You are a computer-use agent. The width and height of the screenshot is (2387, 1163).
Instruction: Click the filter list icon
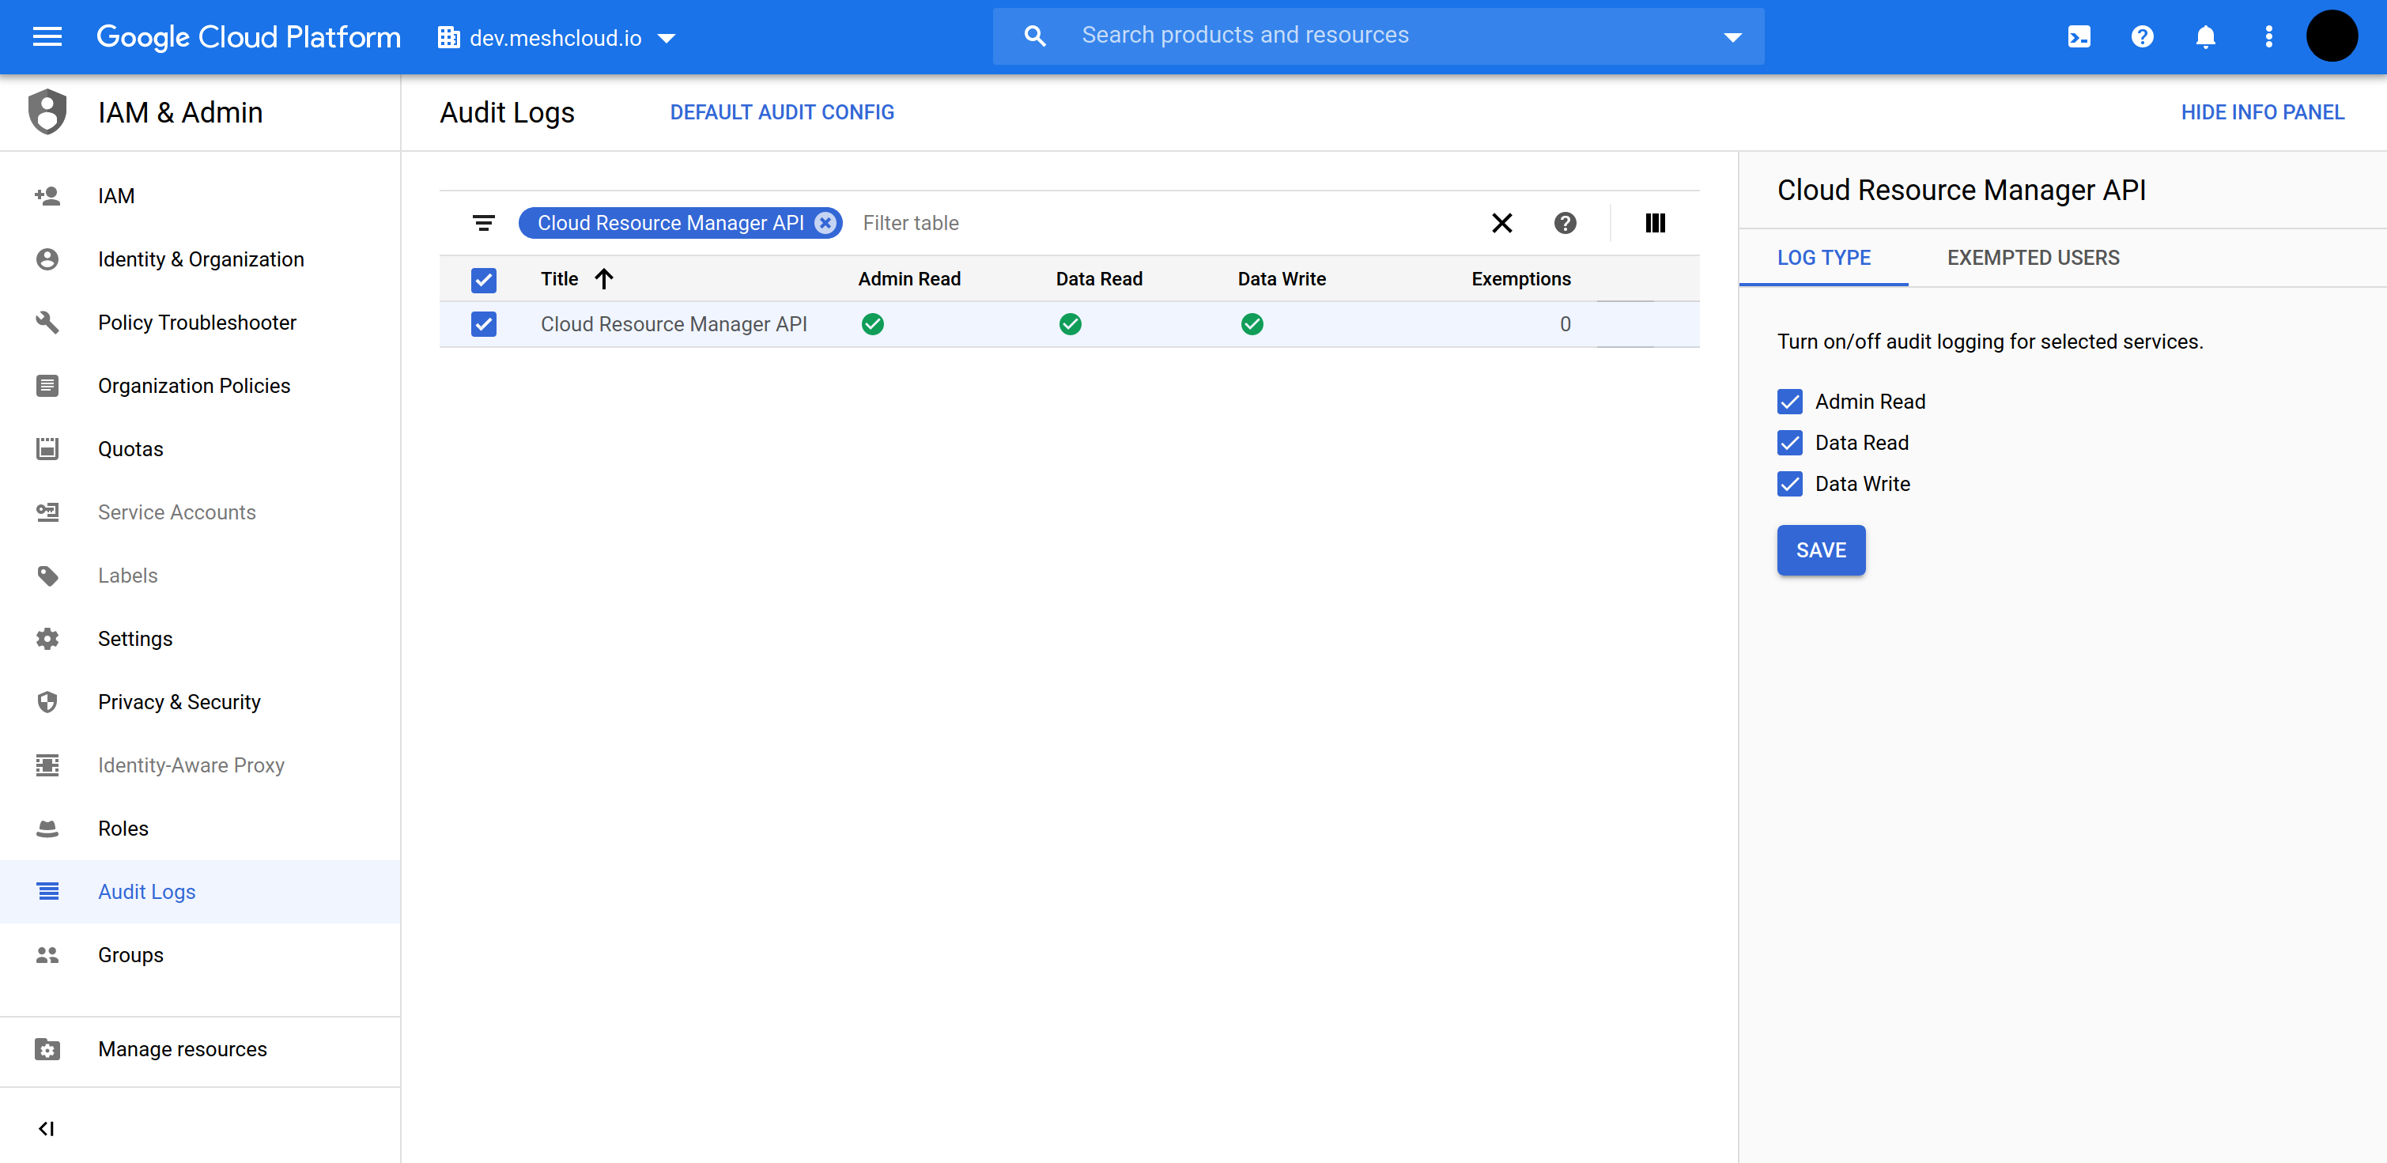point(483,223)
